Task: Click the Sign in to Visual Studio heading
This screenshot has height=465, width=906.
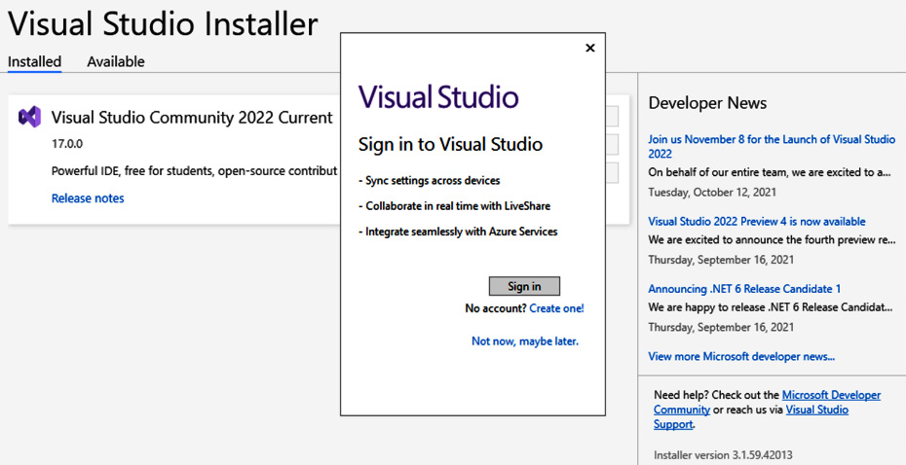Action: click(x=450, y=144)
